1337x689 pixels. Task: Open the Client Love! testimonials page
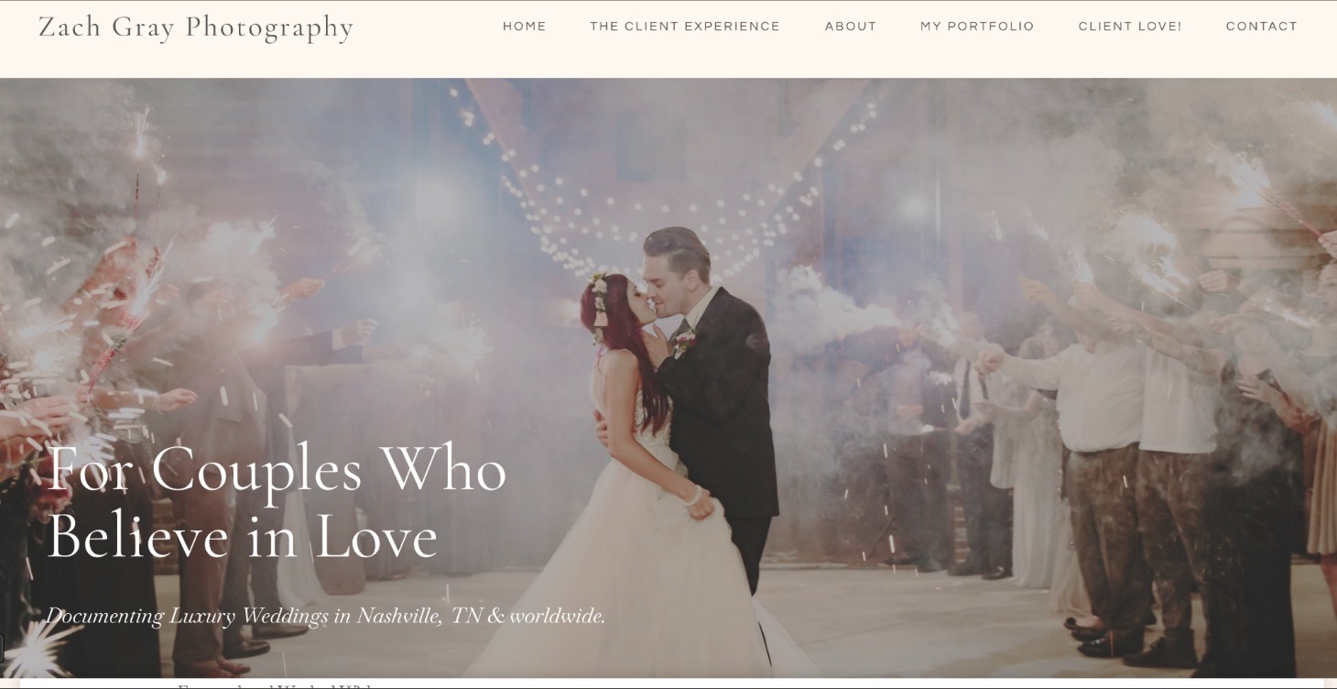coord(1130,27)
